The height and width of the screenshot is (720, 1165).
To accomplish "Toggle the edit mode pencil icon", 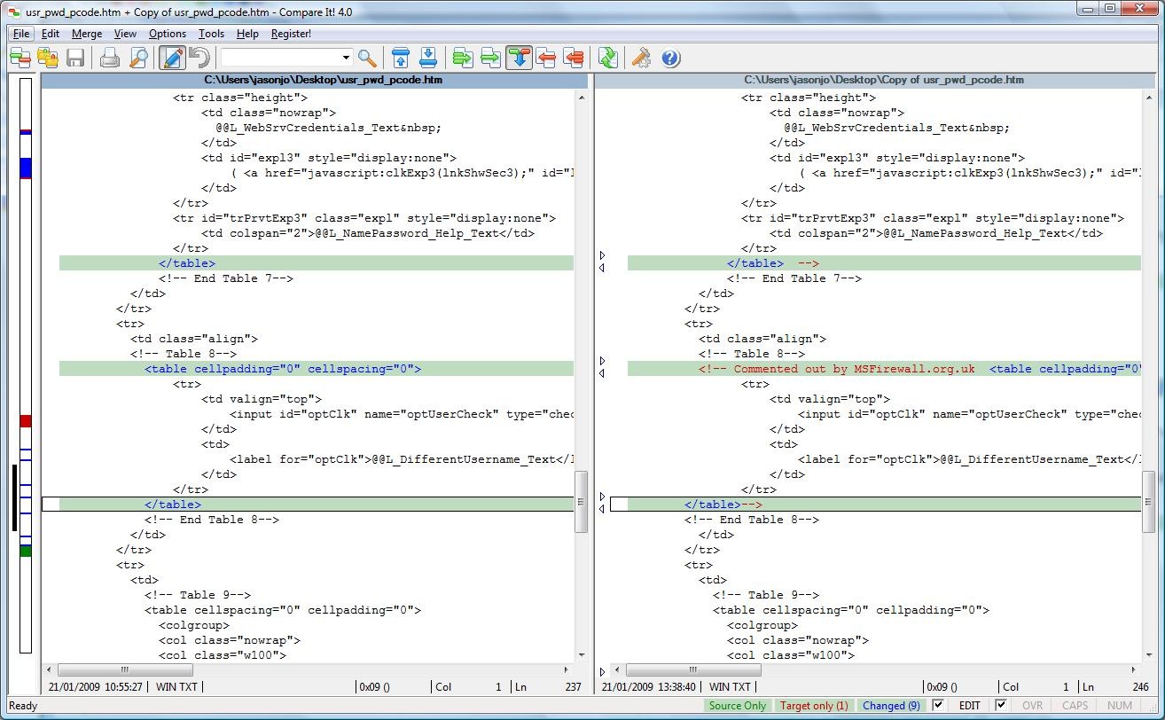I will (x=172, y=59).
